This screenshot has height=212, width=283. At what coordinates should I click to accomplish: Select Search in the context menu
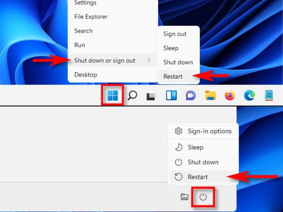83,31
